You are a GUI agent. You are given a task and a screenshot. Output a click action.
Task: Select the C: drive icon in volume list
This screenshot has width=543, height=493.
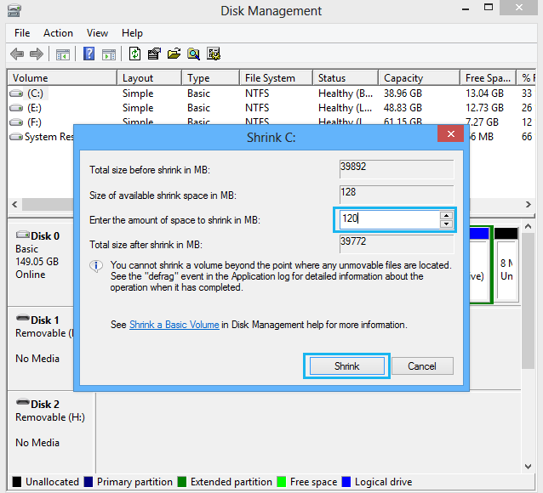[x=16, y=93]
